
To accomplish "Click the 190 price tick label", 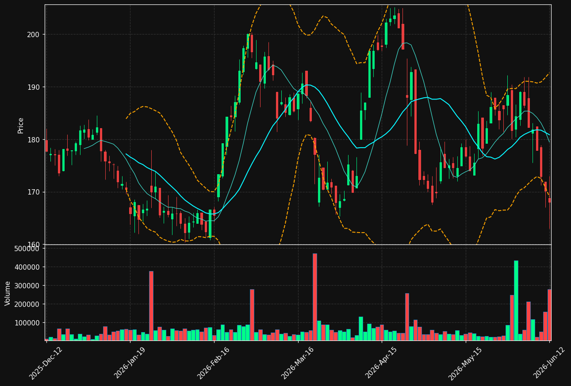I will click(x=34, y=87).
